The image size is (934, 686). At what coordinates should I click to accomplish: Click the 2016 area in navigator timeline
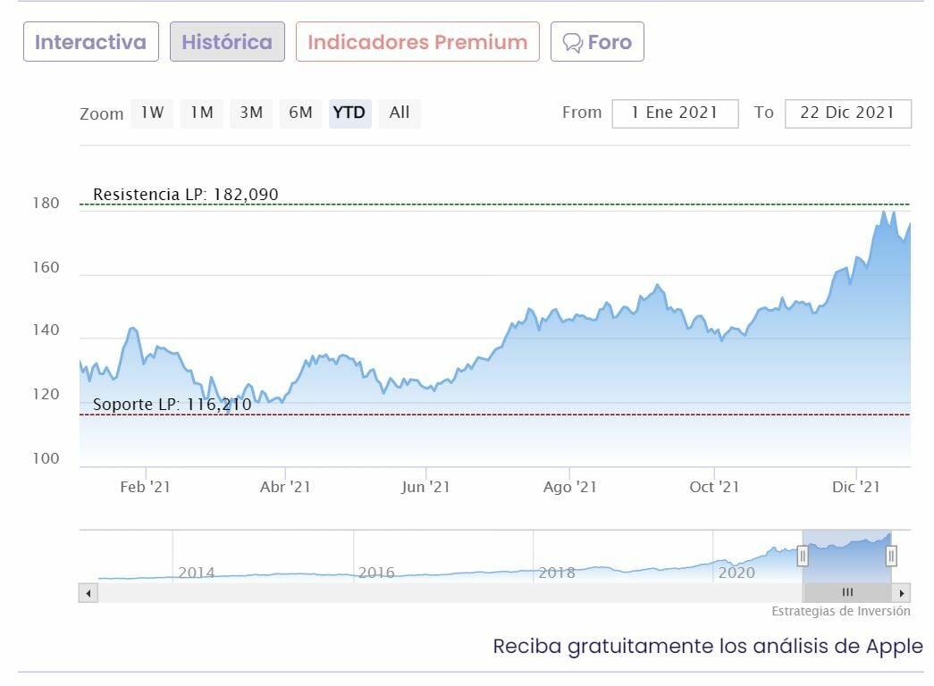click(376, 572)
